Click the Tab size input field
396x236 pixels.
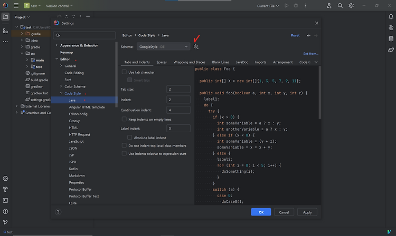tap(178, 89)
